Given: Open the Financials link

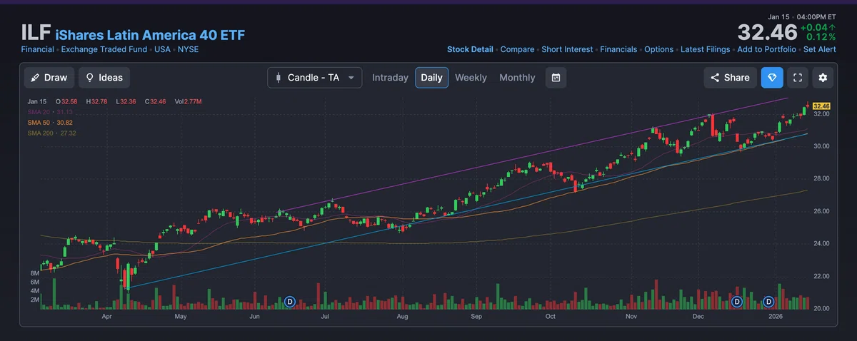Looking at the screenshot, I should 618,49.
